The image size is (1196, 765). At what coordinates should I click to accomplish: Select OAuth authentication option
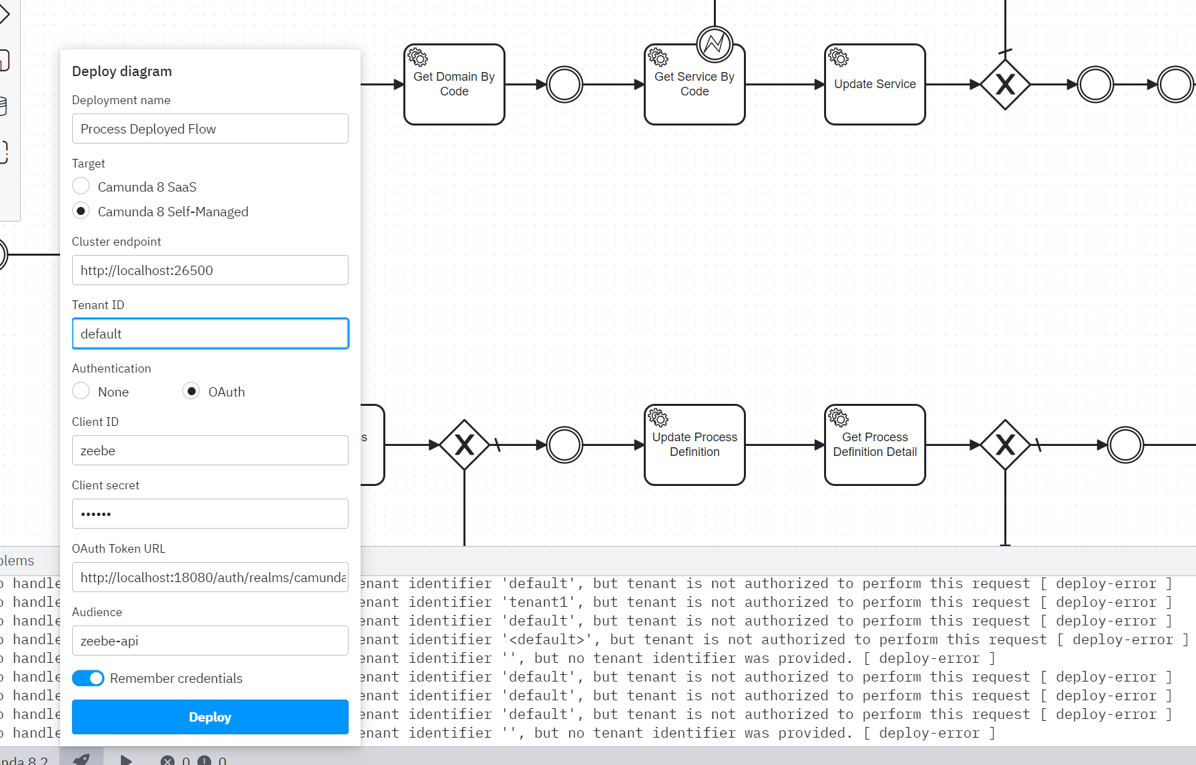(x=191, y=391)
